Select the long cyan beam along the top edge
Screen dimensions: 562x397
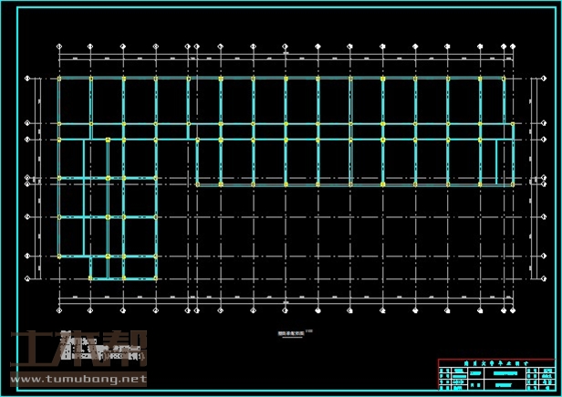click(x=274, y=79)
